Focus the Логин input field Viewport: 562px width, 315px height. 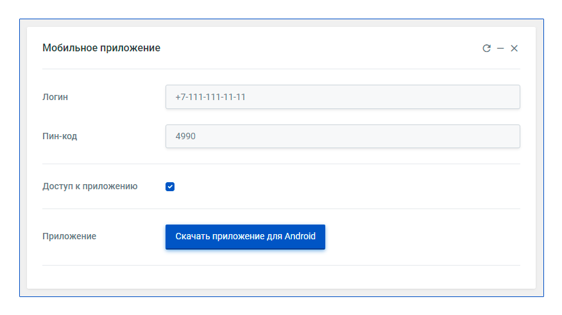click(343, 97)
